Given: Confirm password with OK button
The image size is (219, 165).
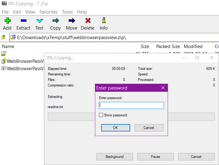Looking at the screenshot, I should point(116,128).
